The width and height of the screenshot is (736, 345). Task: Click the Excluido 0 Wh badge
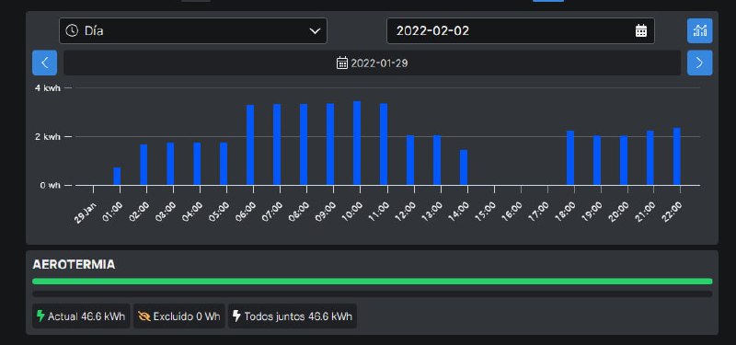coord(179,316)
